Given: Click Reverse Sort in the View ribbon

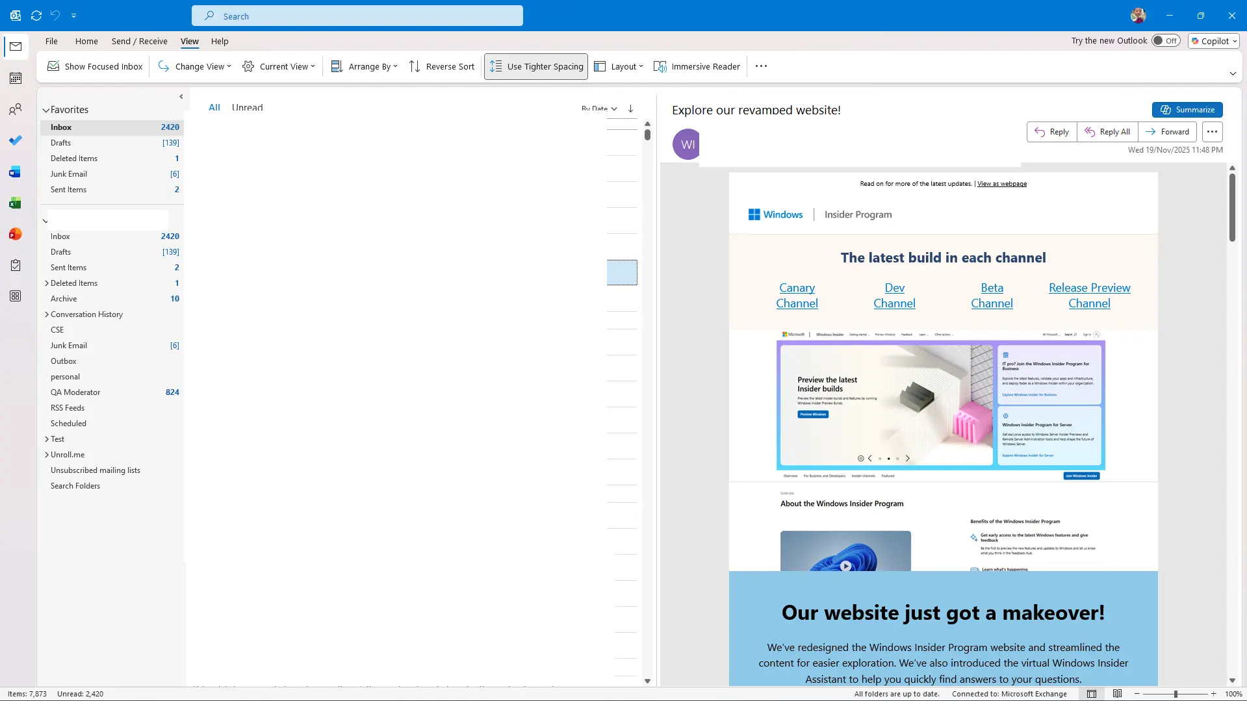Looking at the screenshot, I should click(442, 66).
